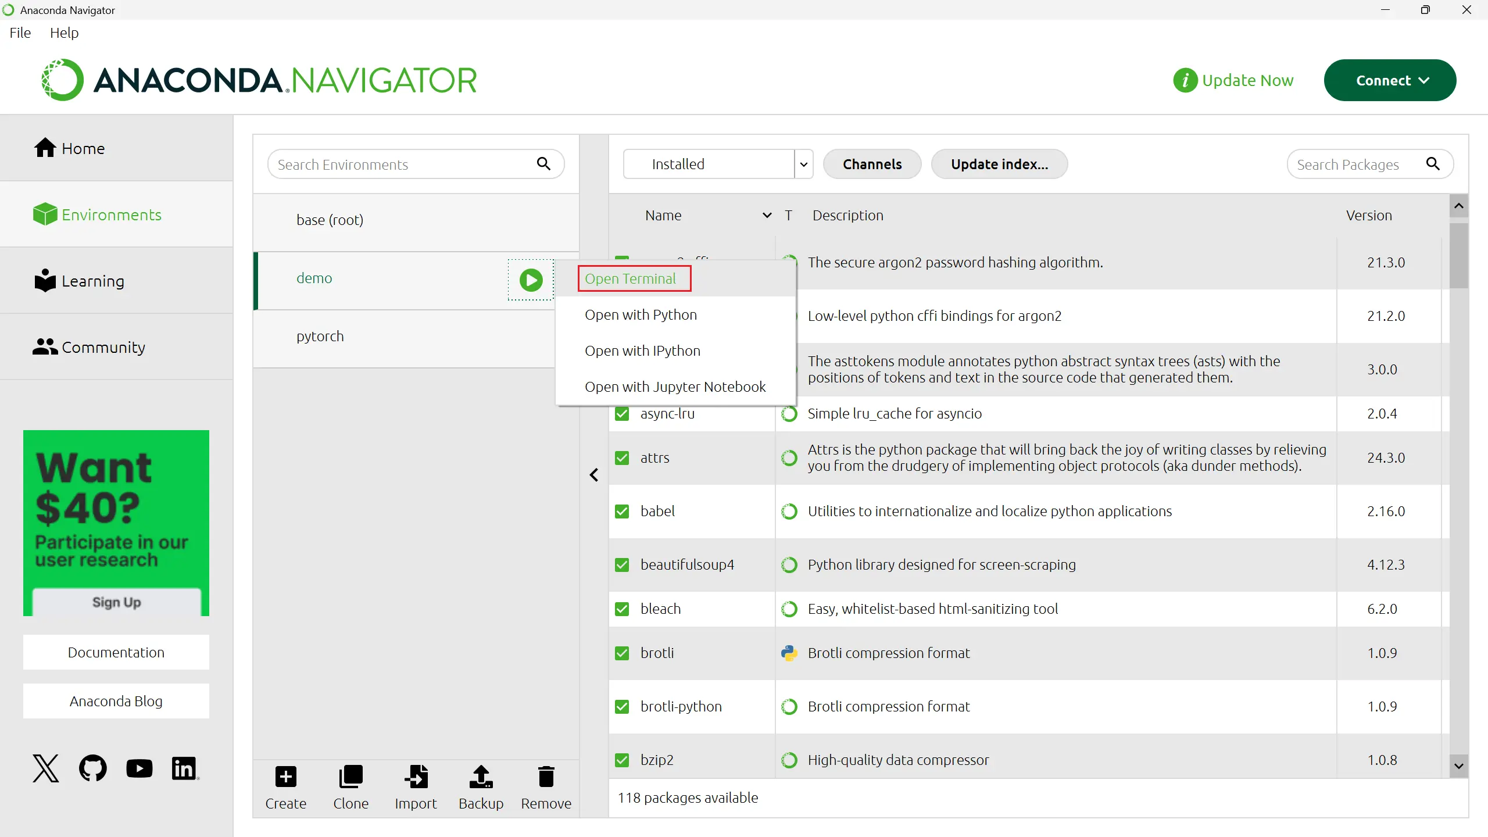Collapse the environments panel with left chevron

coord(593,475)
